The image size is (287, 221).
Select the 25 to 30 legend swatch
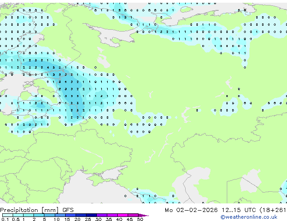pos(91,215)
